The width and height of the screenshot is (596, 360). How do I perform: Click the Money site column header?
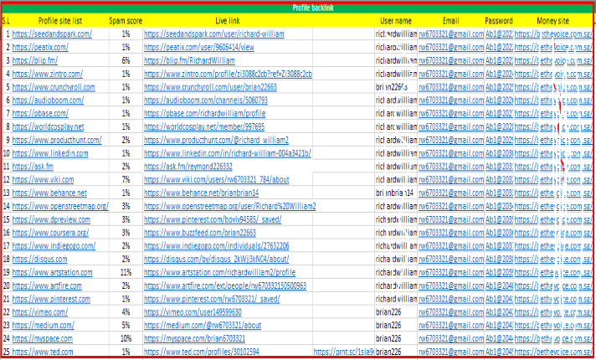553,19
